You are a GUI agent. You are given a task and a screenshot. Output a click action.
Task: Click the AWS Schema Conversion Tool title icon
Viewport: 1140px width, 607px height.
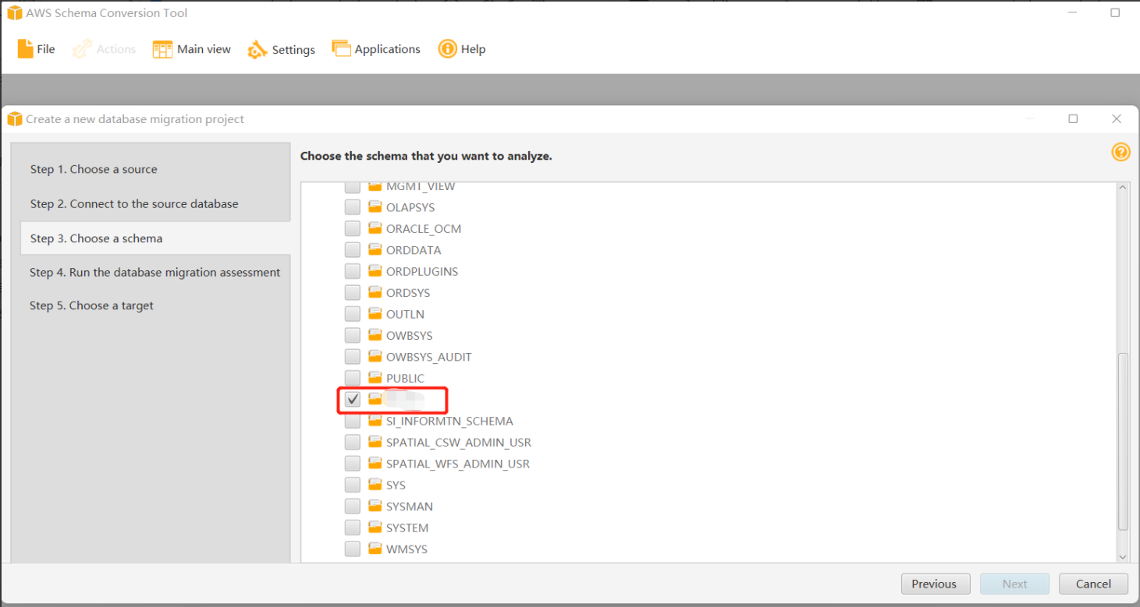tap(14, 13)
